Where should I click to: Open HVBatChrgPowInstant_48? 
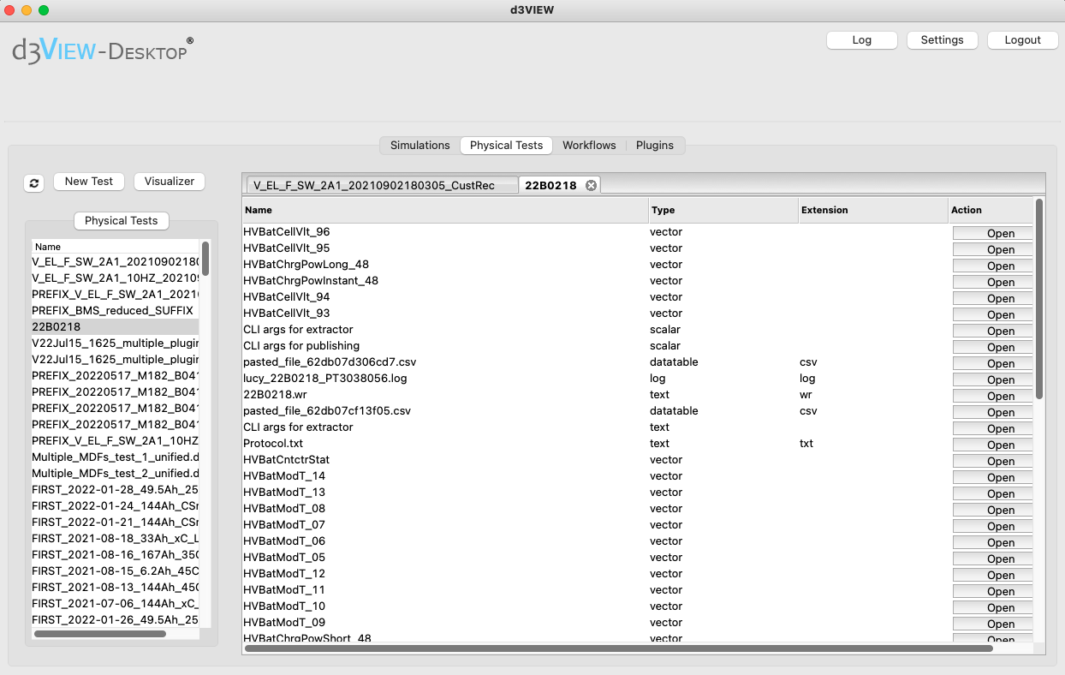tap(993, 282)
